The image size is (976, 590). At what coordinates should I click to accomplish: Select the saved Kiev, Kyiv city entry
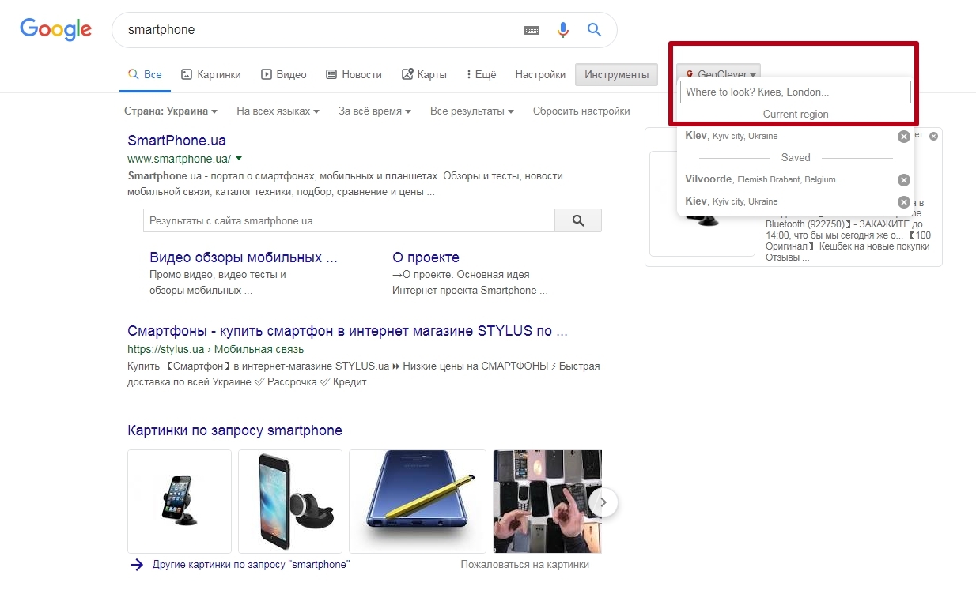pyautogui.click(x=731, y=201)
